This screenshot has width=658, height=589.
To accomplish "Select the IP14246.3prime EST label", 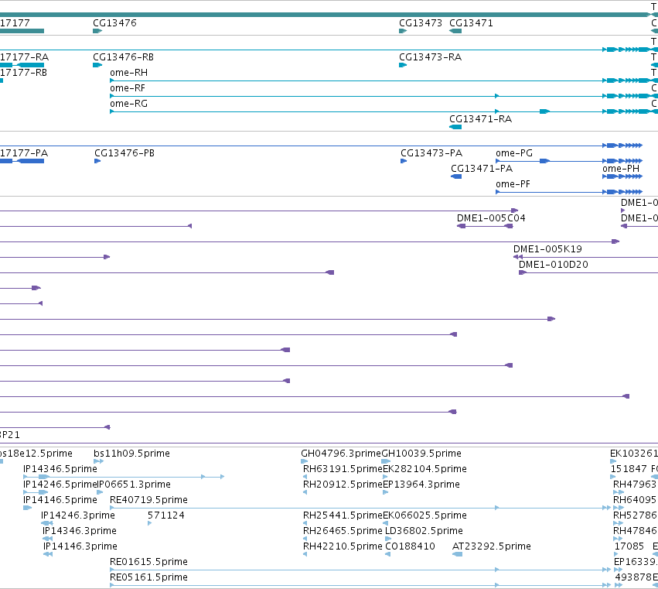I will tap(77, 515).
